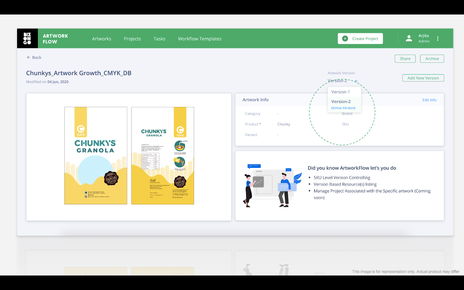Click Edit Info link
Viewport: 464px width, 290px height.
429,100
